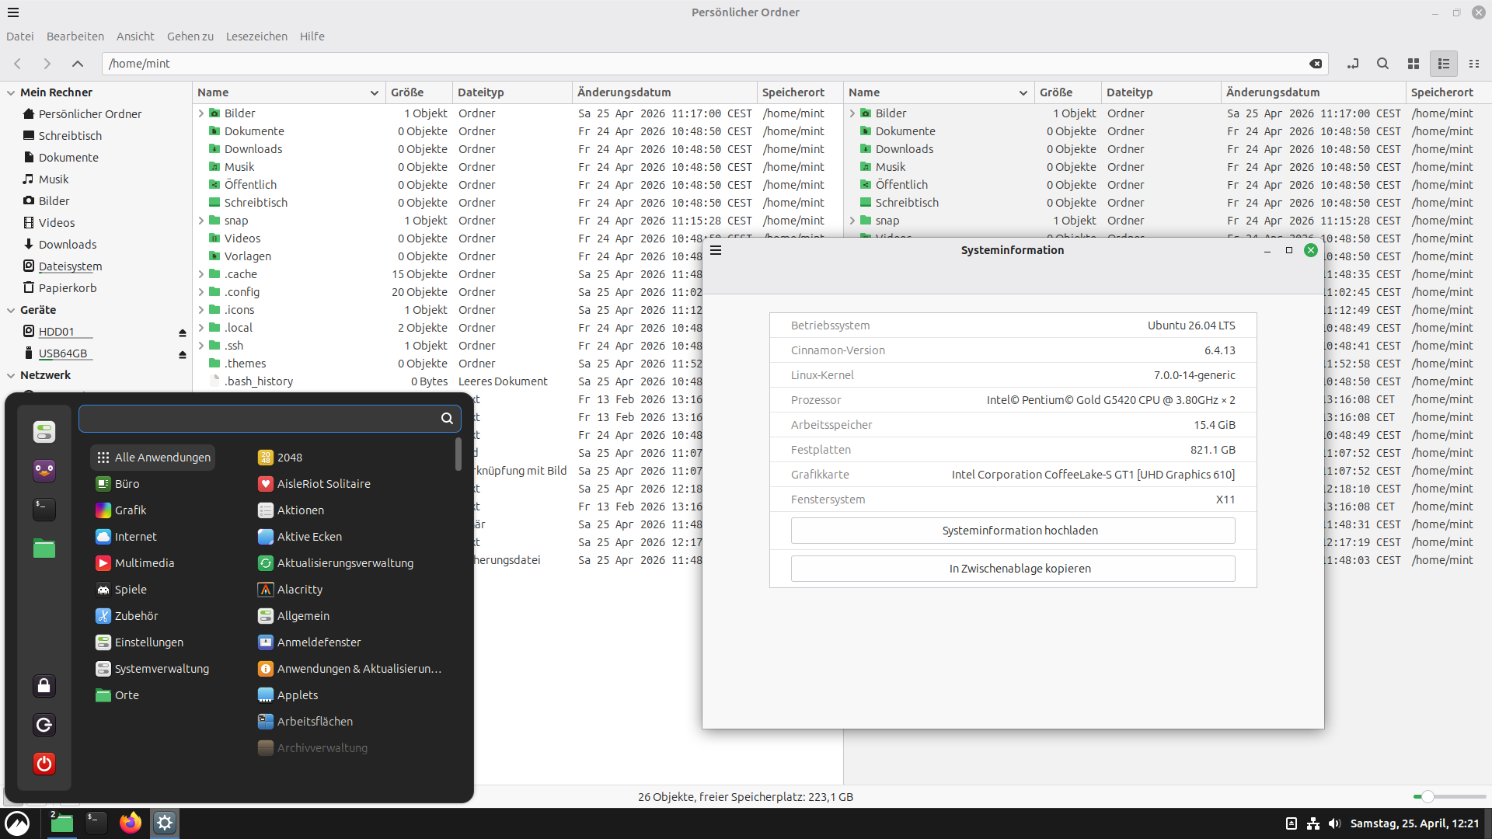The width and height of the screenshot is (1492, 839).
Task: Open the Lesezeichen menu
Action: click(256, 37)
